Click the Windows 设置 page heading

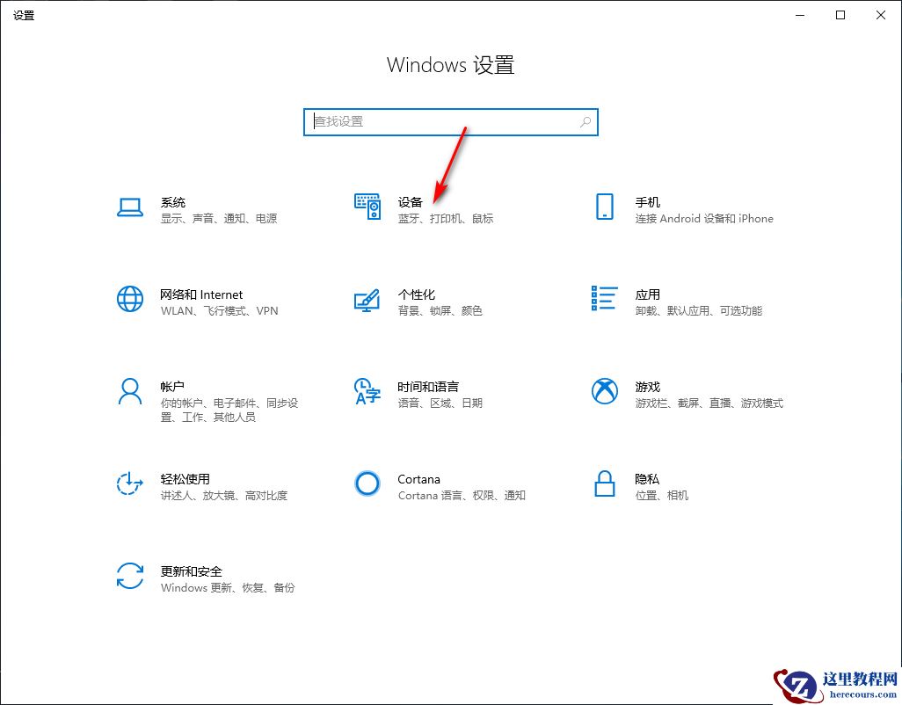click(x=450, y=64)
